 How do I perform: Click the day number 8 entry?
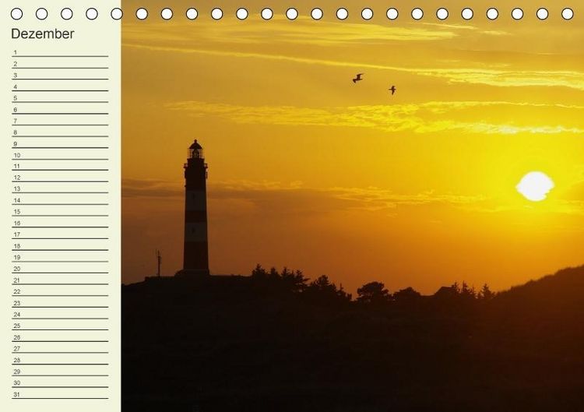(x=60, y=132)
